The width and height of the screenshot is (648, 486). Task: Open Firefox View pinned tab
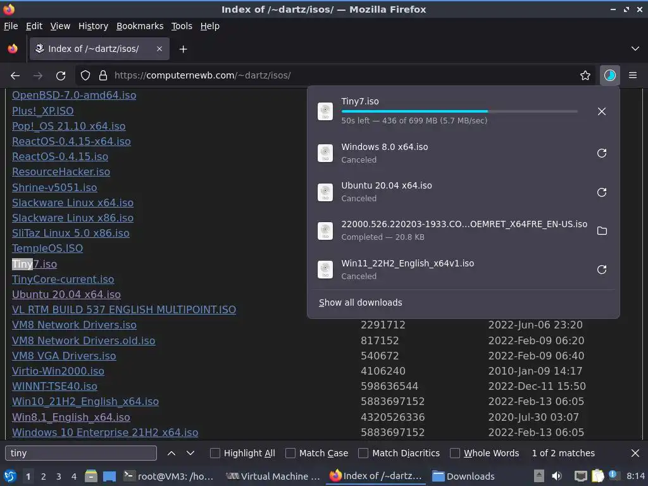13,49
